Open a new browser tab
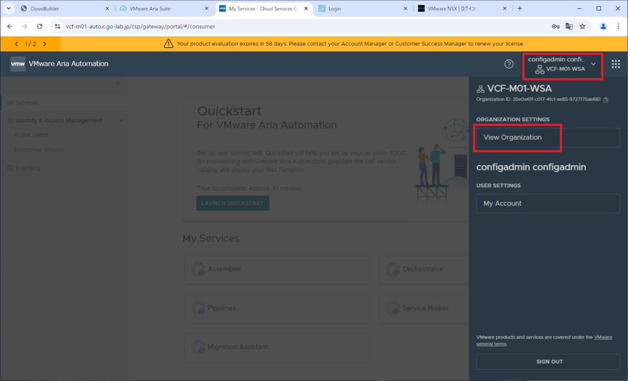Image resolution: width=628 pixels, height=381 pixels. pos(520,8)
